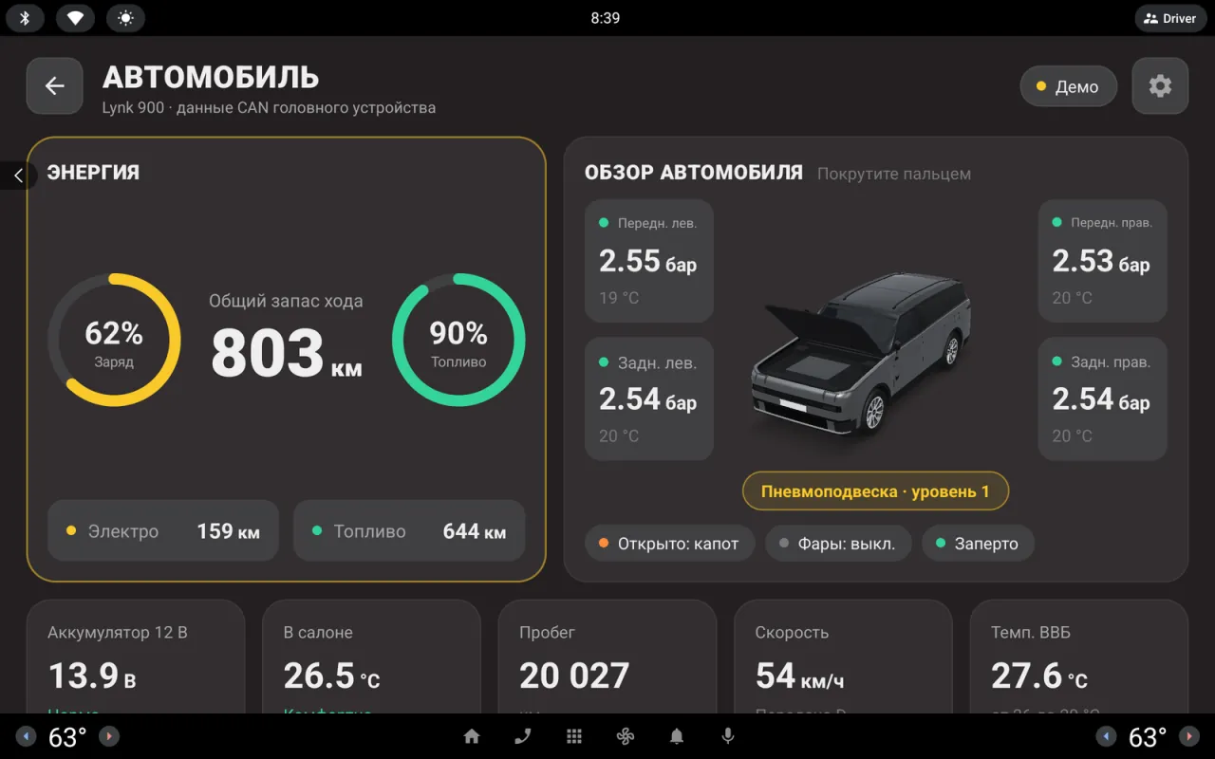
Task: Tap the Заперто lock status chip
Action: 978,544
